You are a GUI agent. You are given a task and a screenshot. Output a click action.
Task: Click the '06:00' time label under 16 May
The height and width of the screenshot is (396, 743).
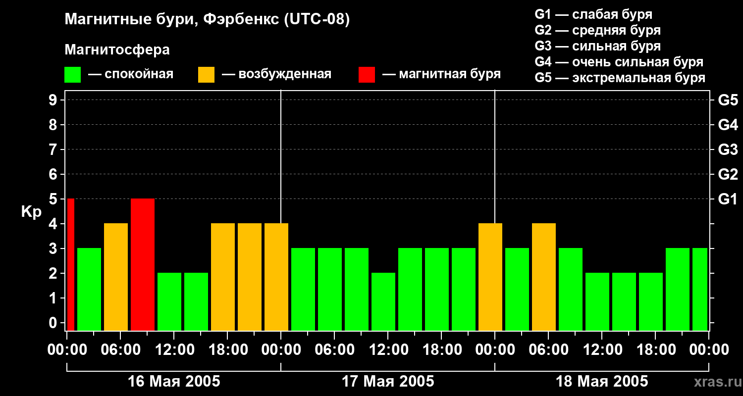point(120,349)
